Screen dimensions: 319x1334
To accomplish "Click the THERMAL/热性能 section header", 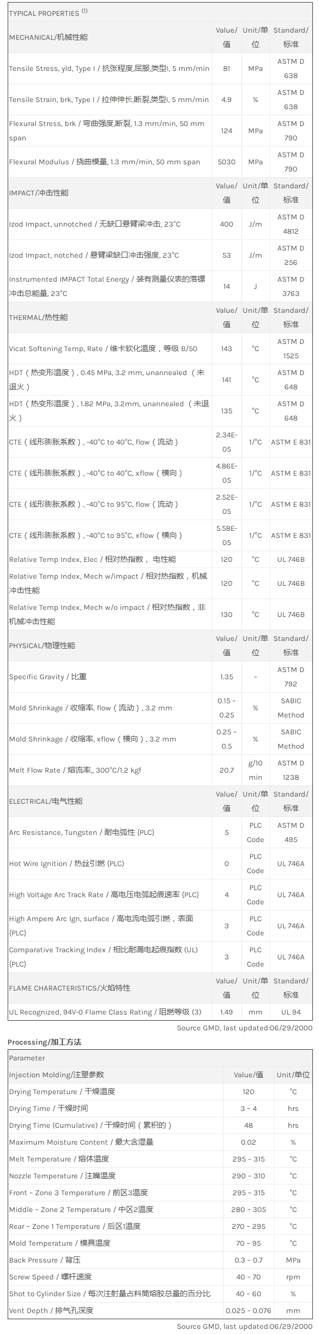I will click(38, 317).
